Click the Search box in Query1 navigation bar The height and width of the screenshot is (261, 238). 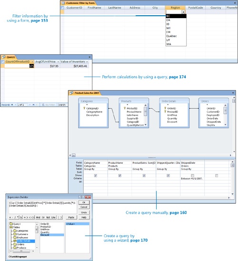pyautogui.click(x=62, y=104)
